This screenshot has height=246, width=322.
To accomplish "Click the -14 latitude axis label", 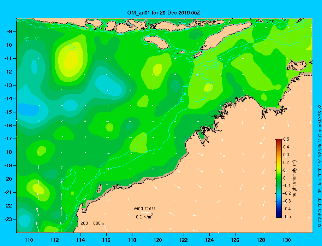I will coord(8,99).
